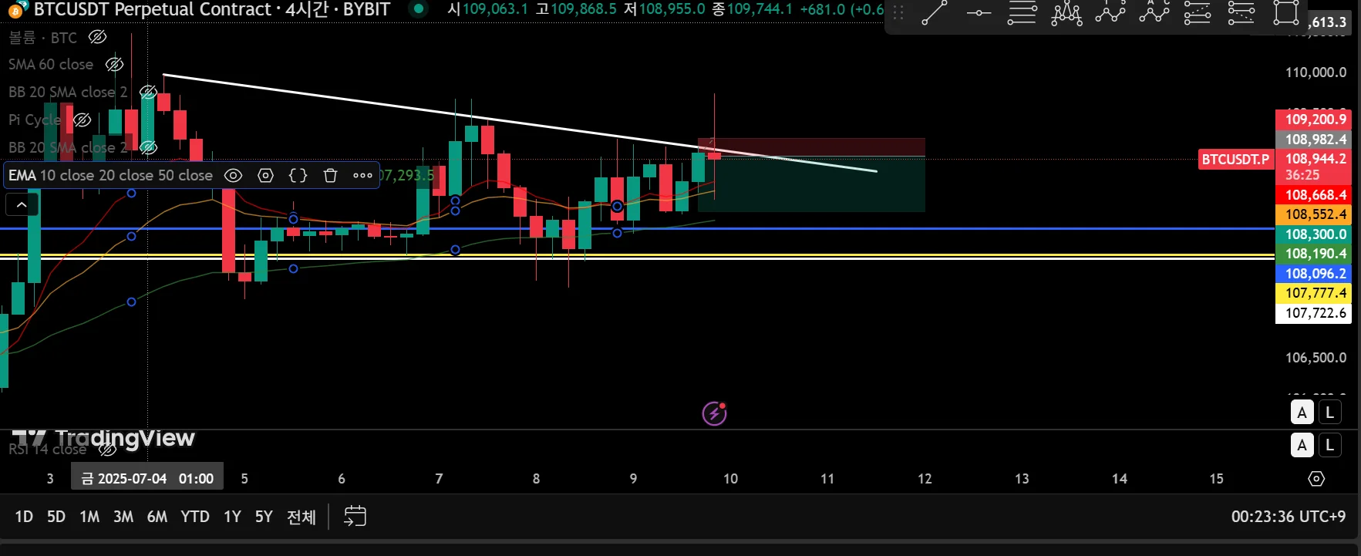
Task: Open EMA indicator source code braces
Action: 298,176
